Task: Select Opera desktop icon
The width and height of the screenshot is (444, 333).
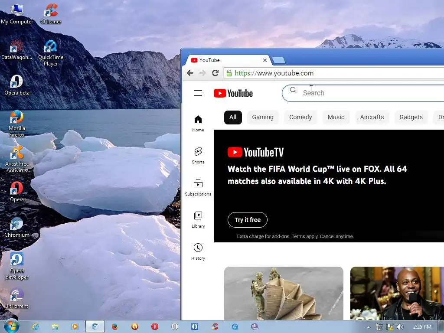Action: pyautogui.click(x=17, y=192)
